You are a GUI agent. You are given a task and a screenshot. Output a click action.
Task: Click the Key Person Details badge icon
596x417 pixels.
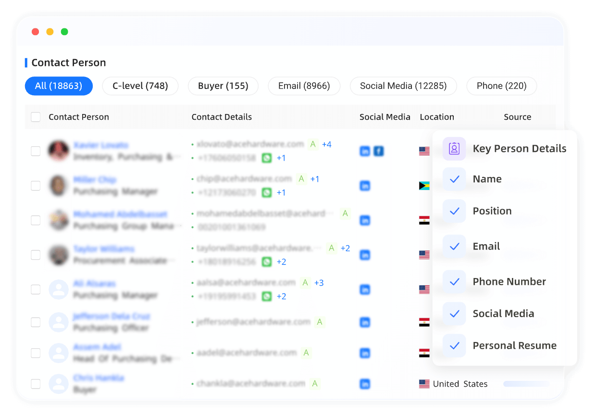click(454, 149)
